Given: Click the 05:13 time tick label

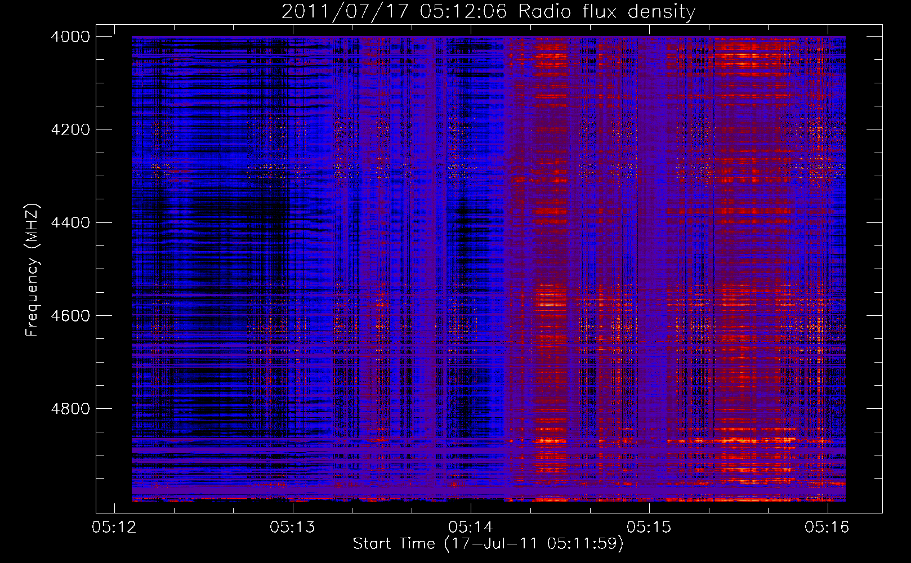Looking at the screenshot, I should (293, 528).
